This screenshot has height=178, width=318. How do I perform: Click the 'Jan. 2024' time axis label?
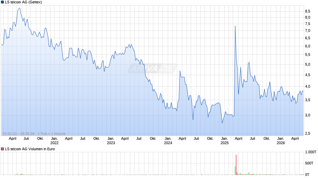coord(168,141)
